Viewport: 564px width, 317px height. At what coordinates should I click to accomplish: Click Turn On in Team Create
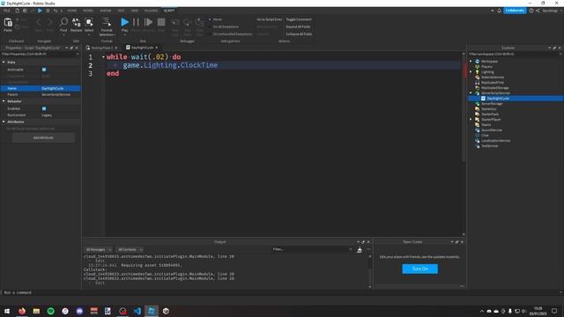(x=419, y=269)
